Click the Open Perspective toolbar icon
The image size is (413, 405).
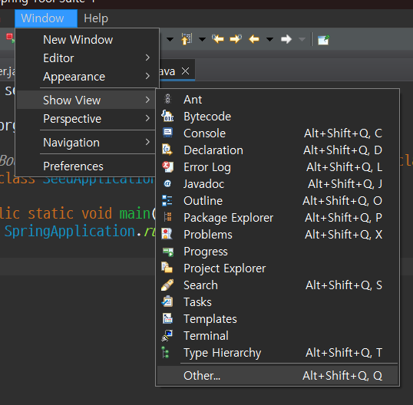pyautogui.click(x=323, y=40)
